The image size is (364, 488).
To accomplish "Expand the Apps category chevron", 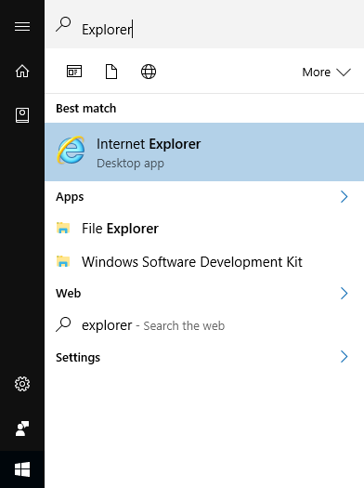I will pos(344,197).
